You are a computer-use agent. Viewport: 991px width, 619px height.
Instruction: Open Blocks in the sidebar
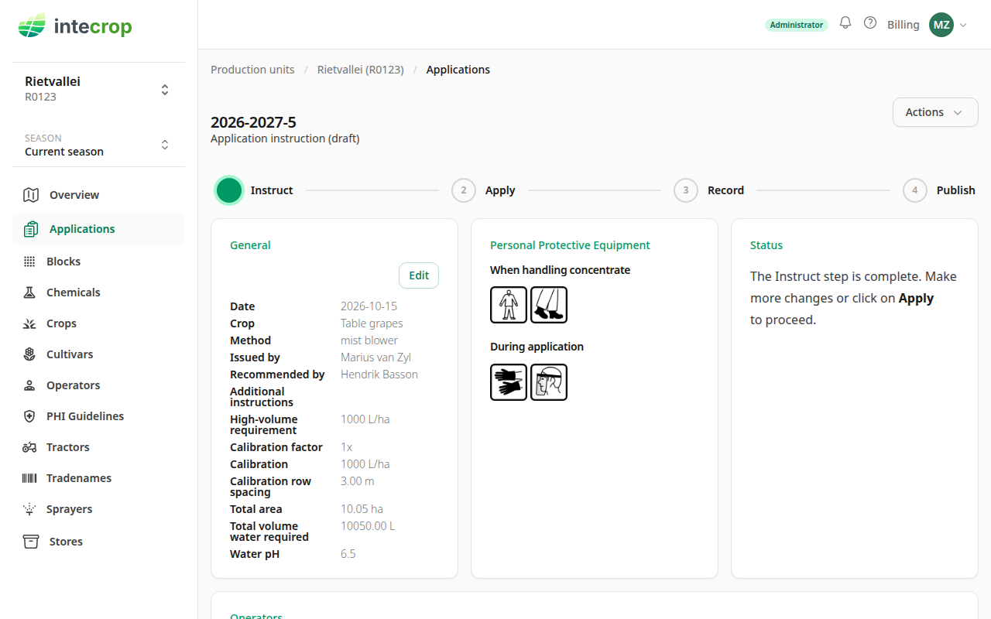point(98,262)
